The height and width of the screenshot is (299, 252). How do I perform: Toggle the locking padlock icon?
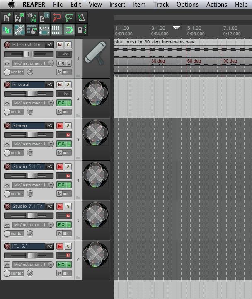(x=81, y=30)
